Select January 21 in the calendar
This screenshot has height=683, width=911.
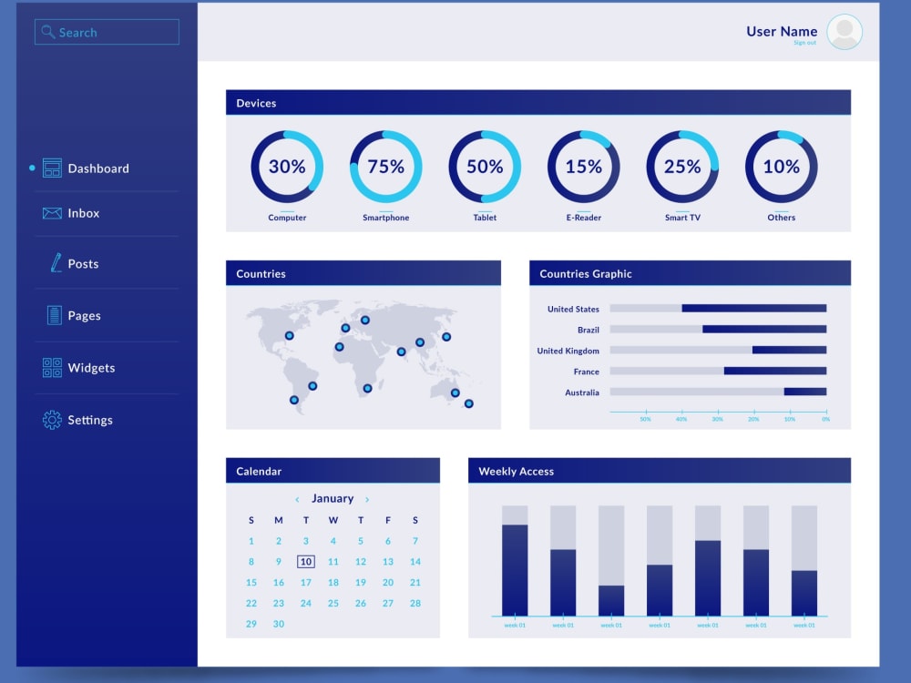point(415,583)
